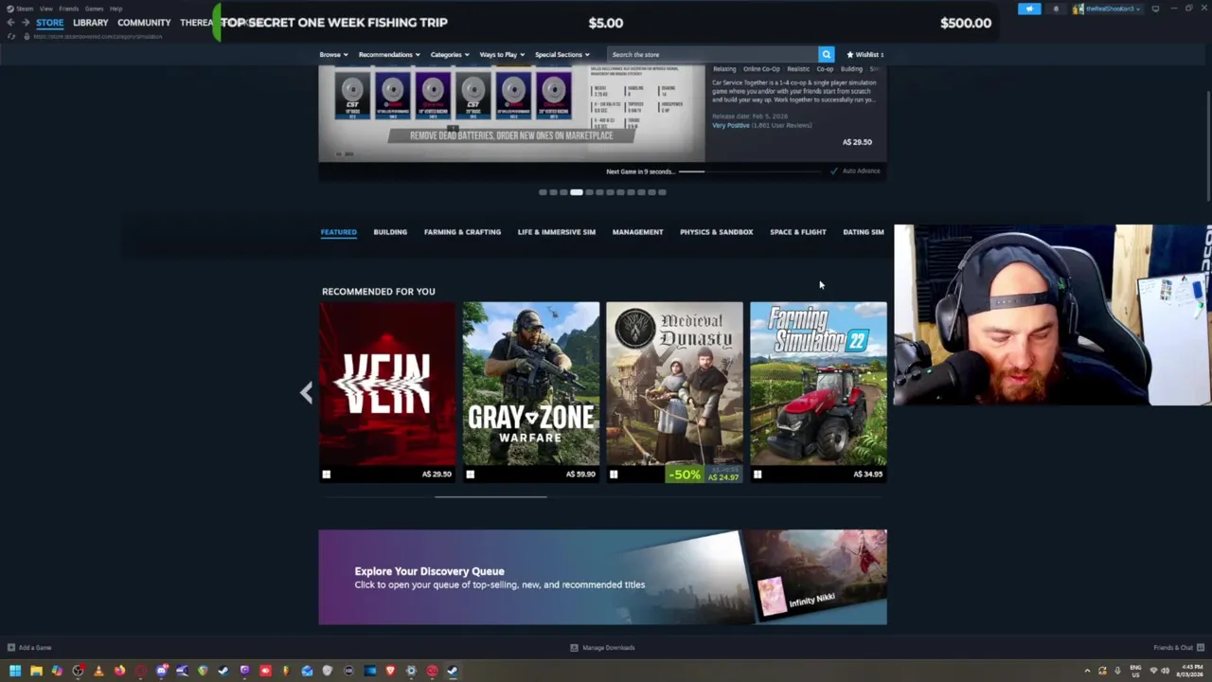Open the Friends menu
Viewport: 1212px width, 682px height.
coord(69,9)
